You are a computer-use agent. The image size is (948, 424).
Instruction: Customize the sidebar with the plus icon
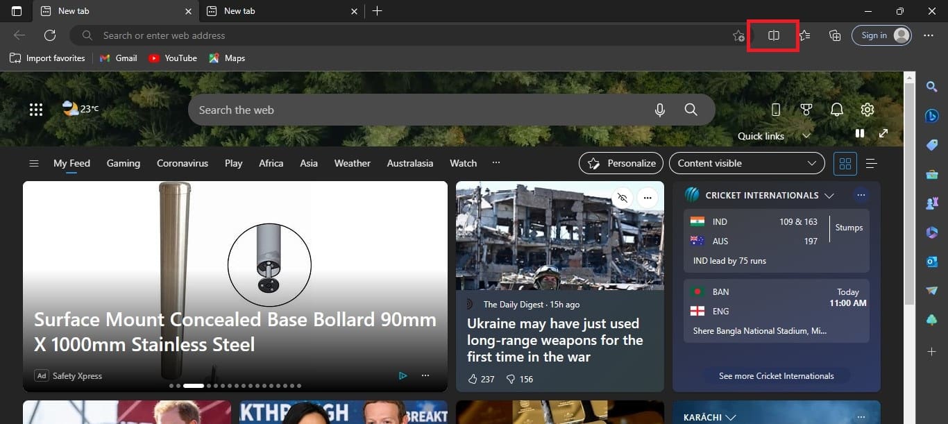(932, 352)
